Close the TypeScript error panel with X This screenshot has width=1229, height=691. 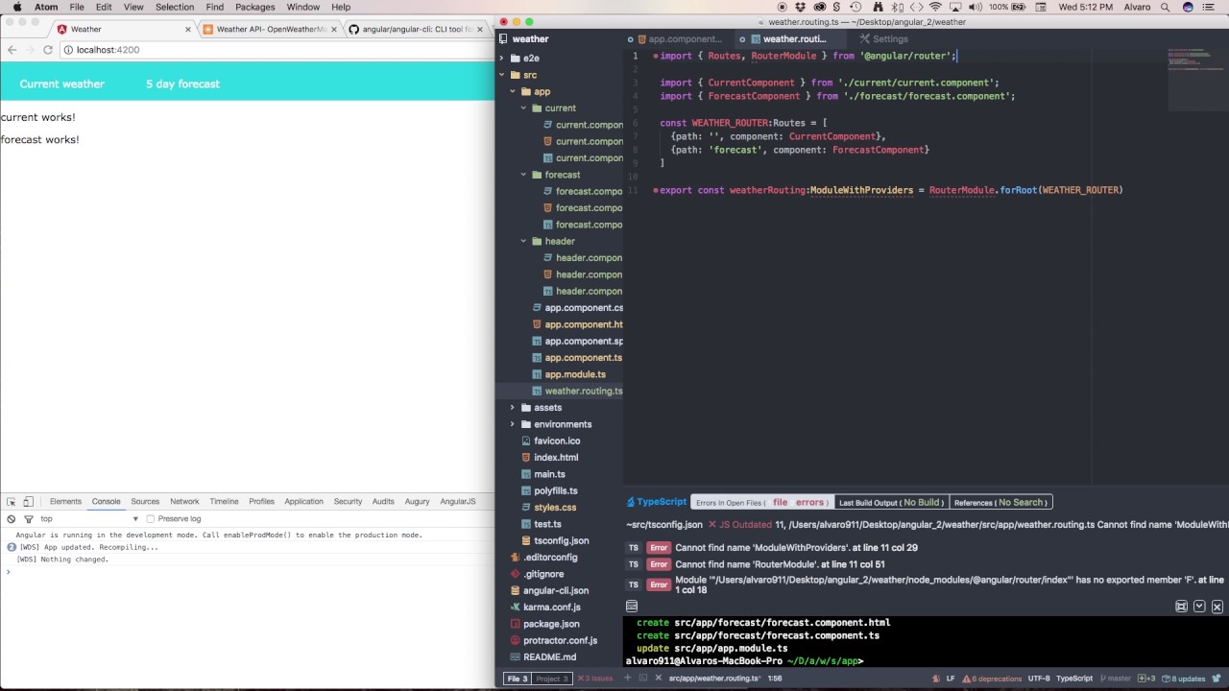tap(1217, 607)
